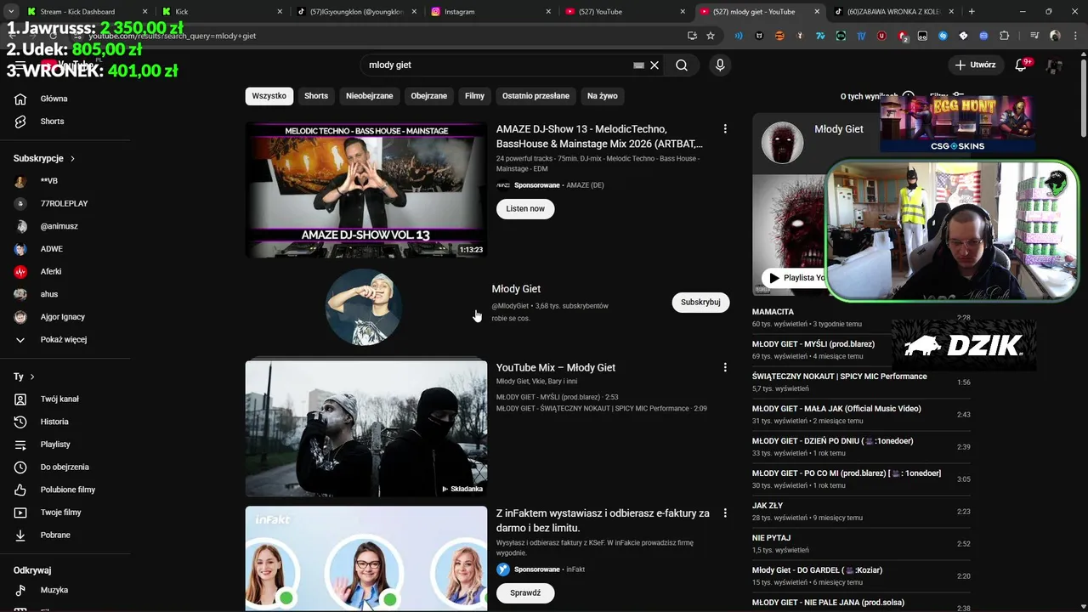Select the Obejrzane filter chip
Screen dimensions: 1088x612
pos(428,96)
